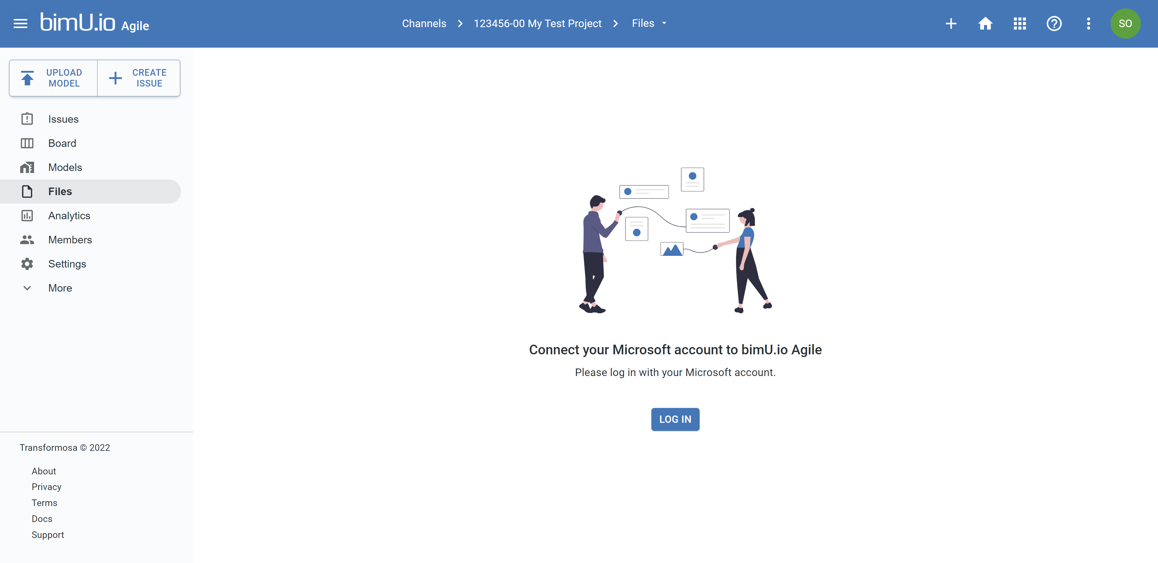Screen dimensions: 1158x563
Task: Click the Issues clipboard icon in the sidebar
Action: point(27,119)
